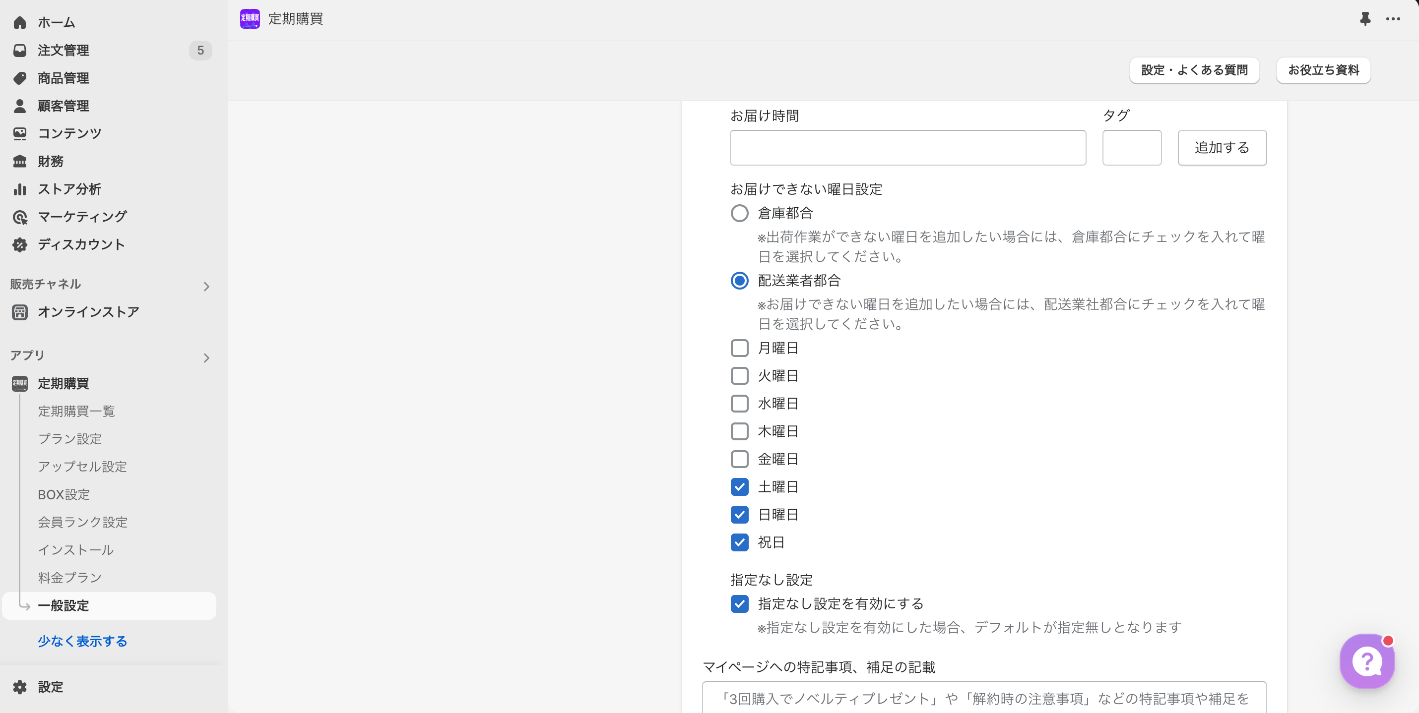Check the 月曜日 checkbox
This screenshot has width=1419, height=713.
[739, 348]
